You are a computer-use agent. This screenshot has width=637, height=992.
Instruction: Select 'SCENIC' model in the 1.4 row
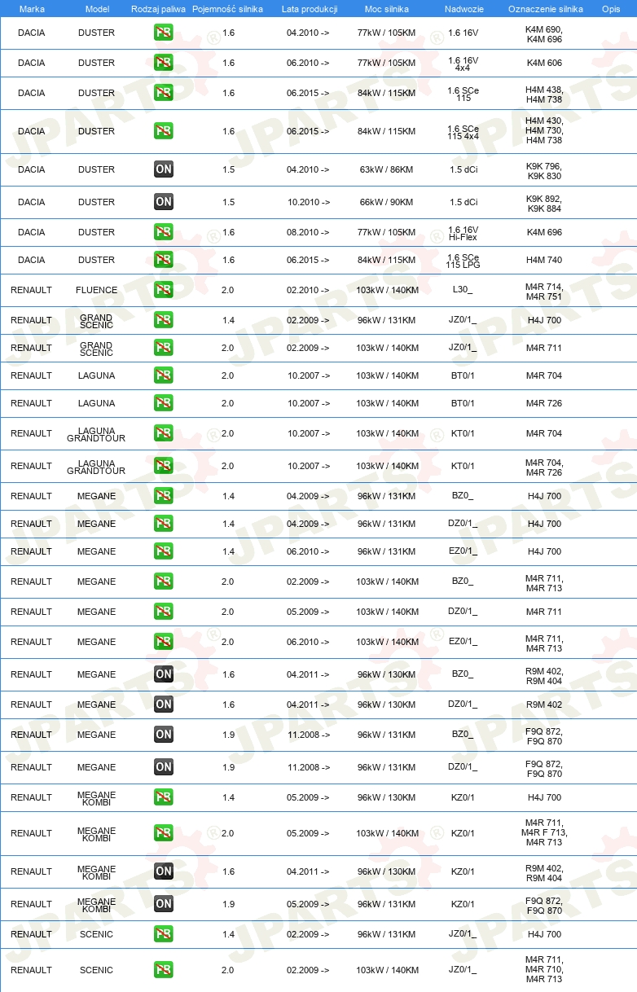point(96,934)
